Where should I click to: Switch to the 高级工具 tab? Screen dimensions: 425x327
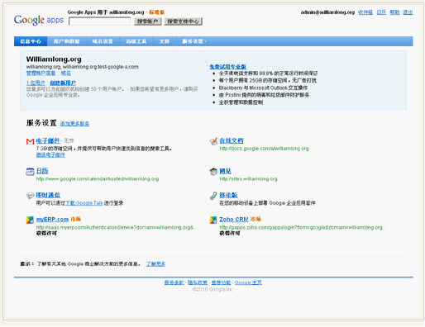pos(136,41)
